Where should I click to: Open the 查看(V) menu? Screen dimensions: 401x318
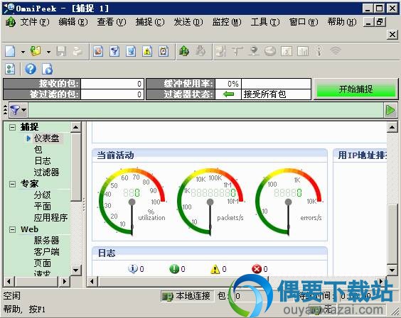point(111,22)
